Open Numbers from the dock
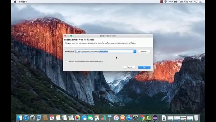Viewport: 216px width, 122px height. point(103,118)
